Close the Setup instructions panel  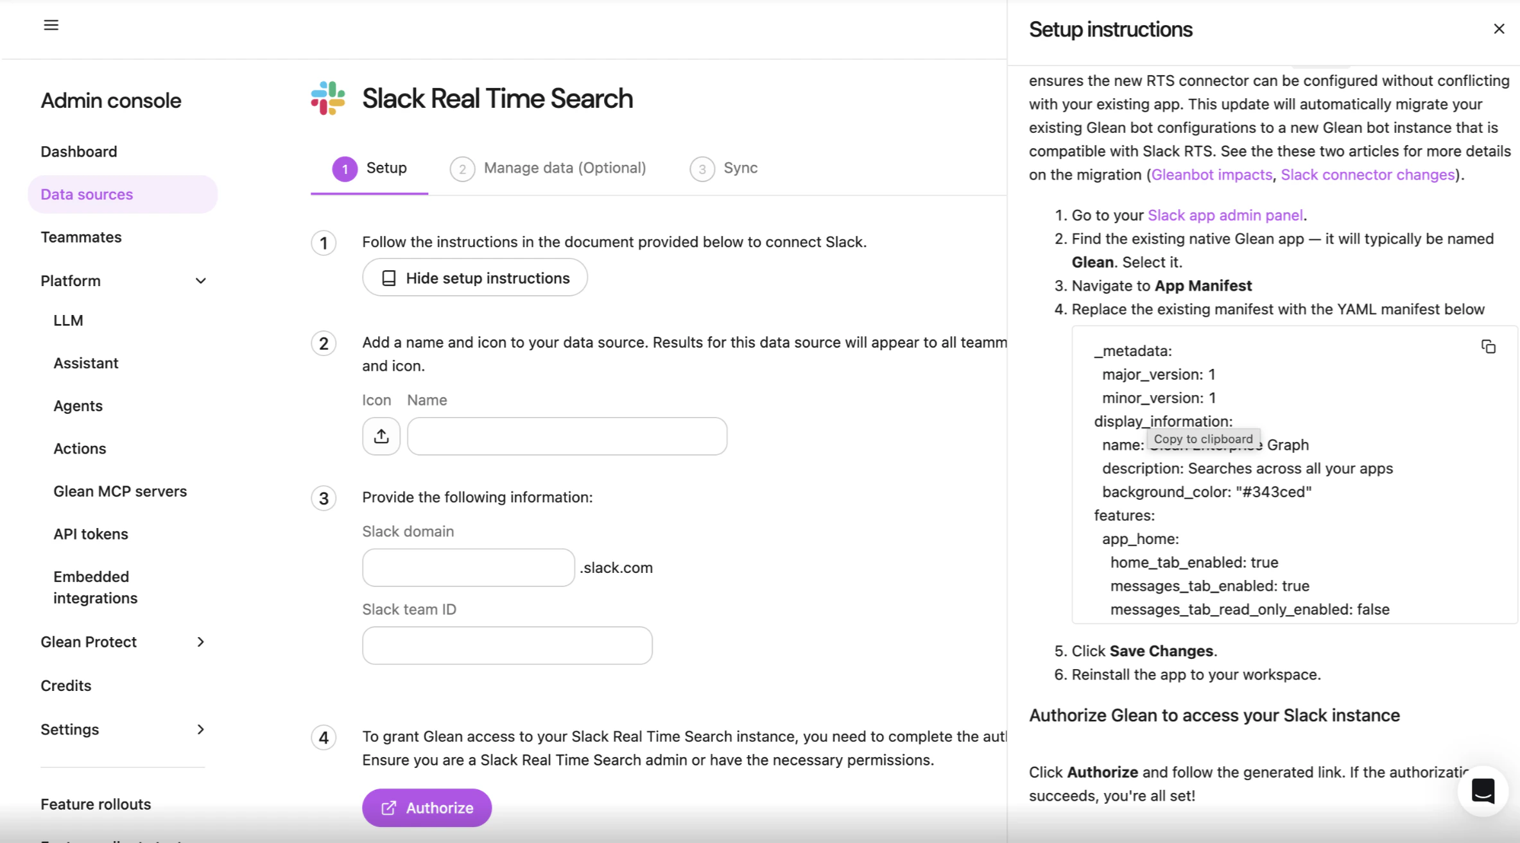click(1499, 29)
